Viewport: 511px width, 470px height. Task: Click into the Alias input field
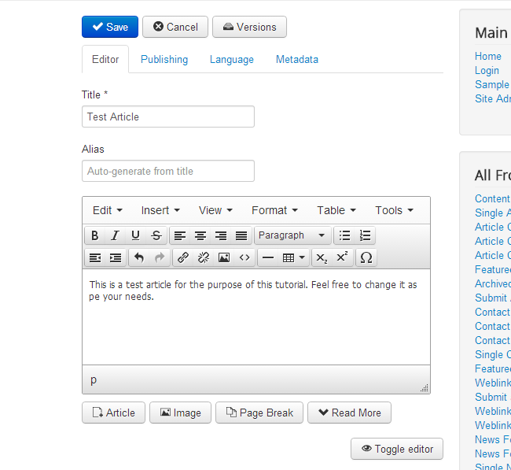coord(168,171)
